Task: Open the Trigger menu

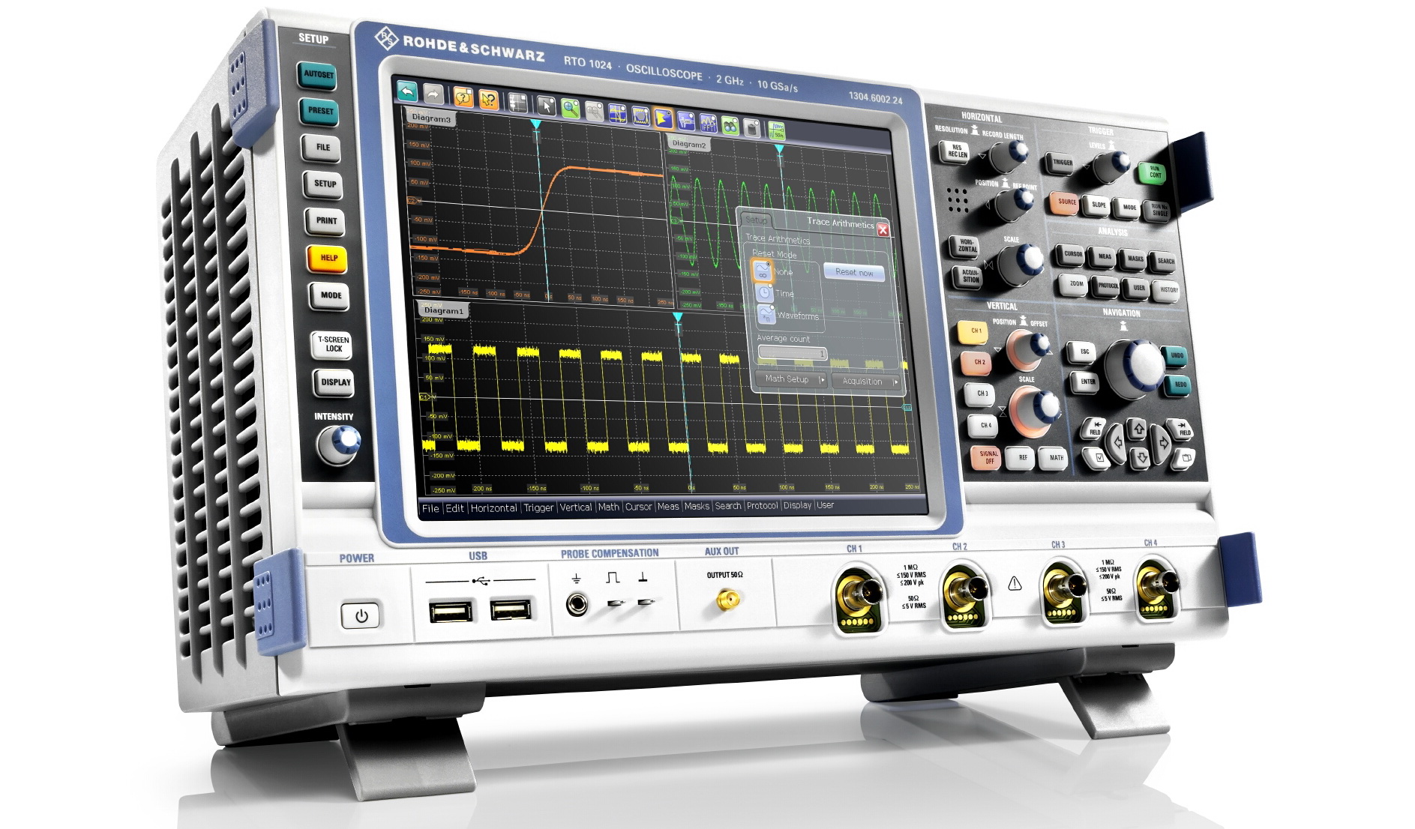Action: 538,507
